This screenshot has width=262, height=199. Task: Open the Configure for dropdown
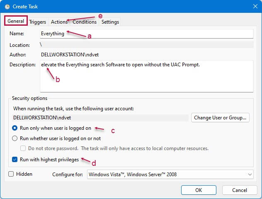(x=170, y=175)
